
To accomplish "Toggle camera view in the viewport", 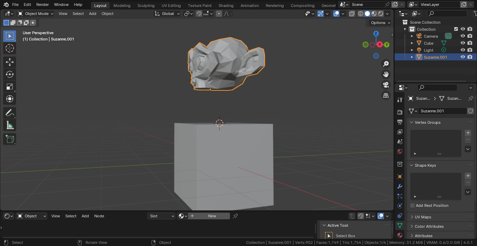I will [x=386, y=85].
